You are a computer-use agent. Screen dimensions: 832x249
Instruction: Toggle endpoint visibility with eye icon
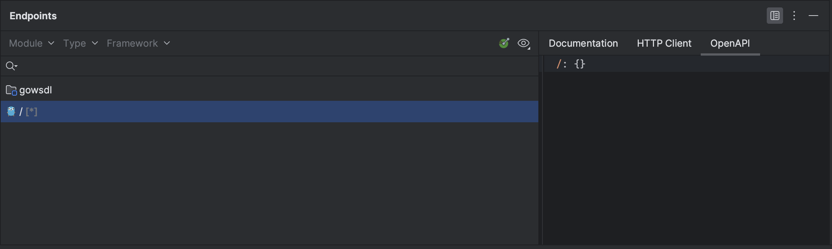523,43
